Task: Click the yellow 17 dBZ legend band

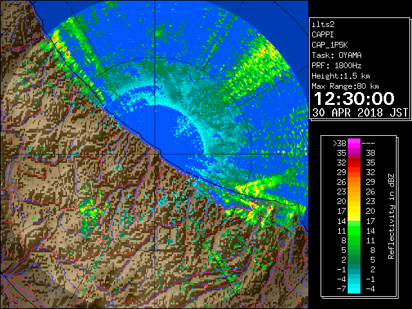Action: pos(354,211)
